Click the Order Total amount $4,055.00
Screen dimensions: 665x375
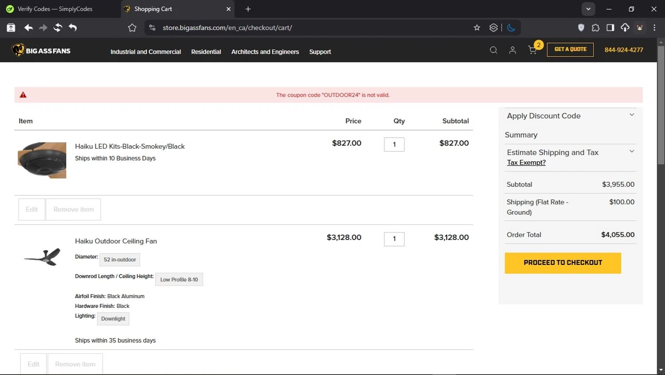point(618,235)
